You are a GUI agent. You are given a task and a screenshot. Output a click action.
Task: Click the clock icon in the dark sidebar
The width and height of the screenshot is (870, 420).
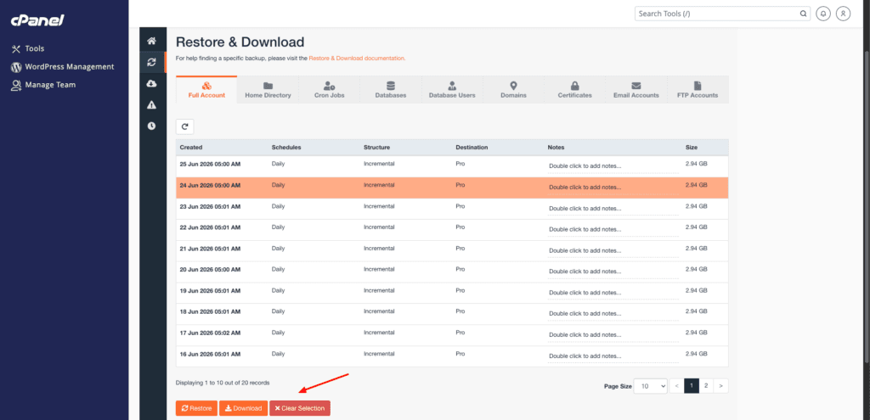[151, 126]
